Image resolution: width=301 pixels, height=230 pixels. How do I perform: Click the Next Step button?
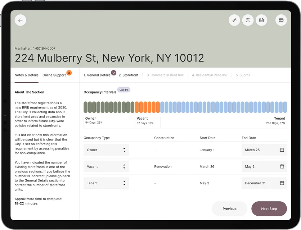269,209
